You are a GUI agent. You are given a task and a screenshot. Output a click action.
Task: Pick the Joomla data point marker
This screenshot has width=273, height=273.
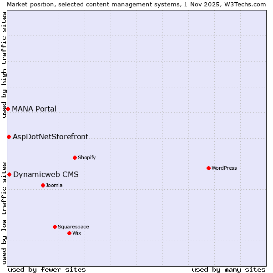click(x=43, y=185)
